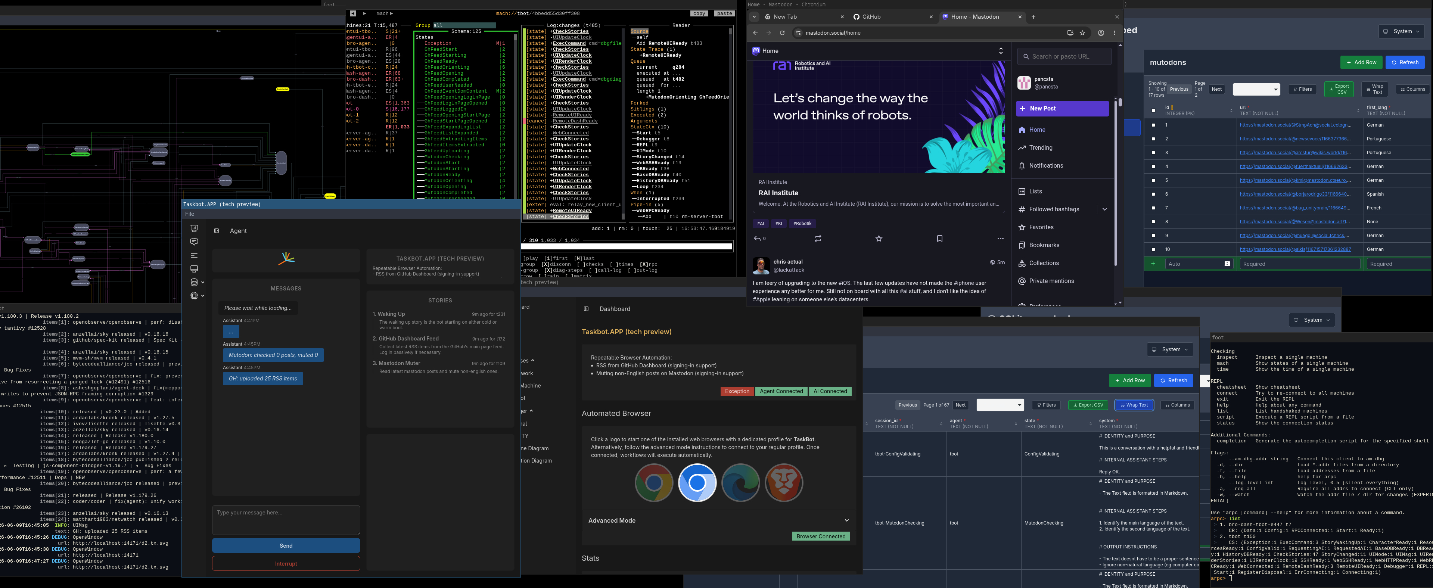
Task: Toggle sidebar panel icon beside Agent heading
Action: (x=217, y=231)
